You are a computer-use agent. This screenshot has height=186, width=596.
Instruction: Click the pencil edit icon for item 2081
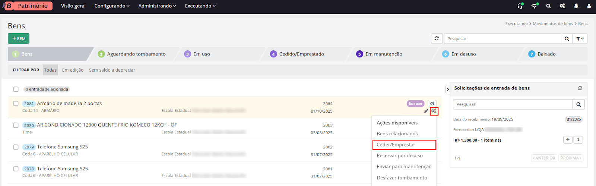426,111
